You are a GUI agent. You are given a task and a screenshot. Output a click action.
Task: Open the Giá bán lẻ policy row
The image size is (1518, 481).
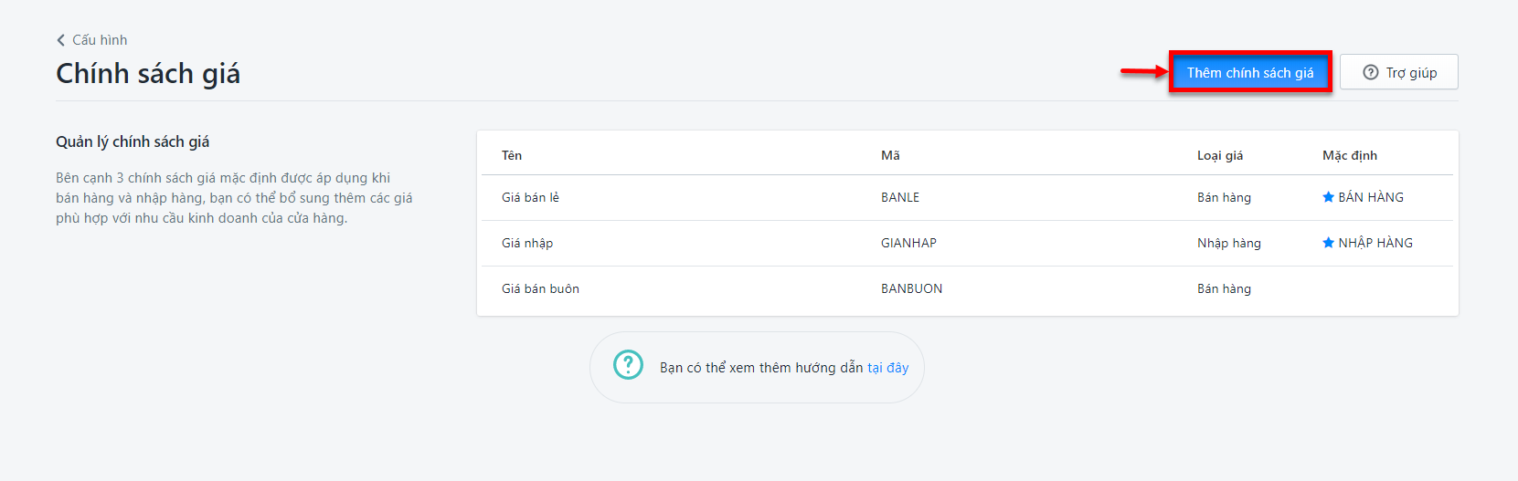tap(967, 197)
